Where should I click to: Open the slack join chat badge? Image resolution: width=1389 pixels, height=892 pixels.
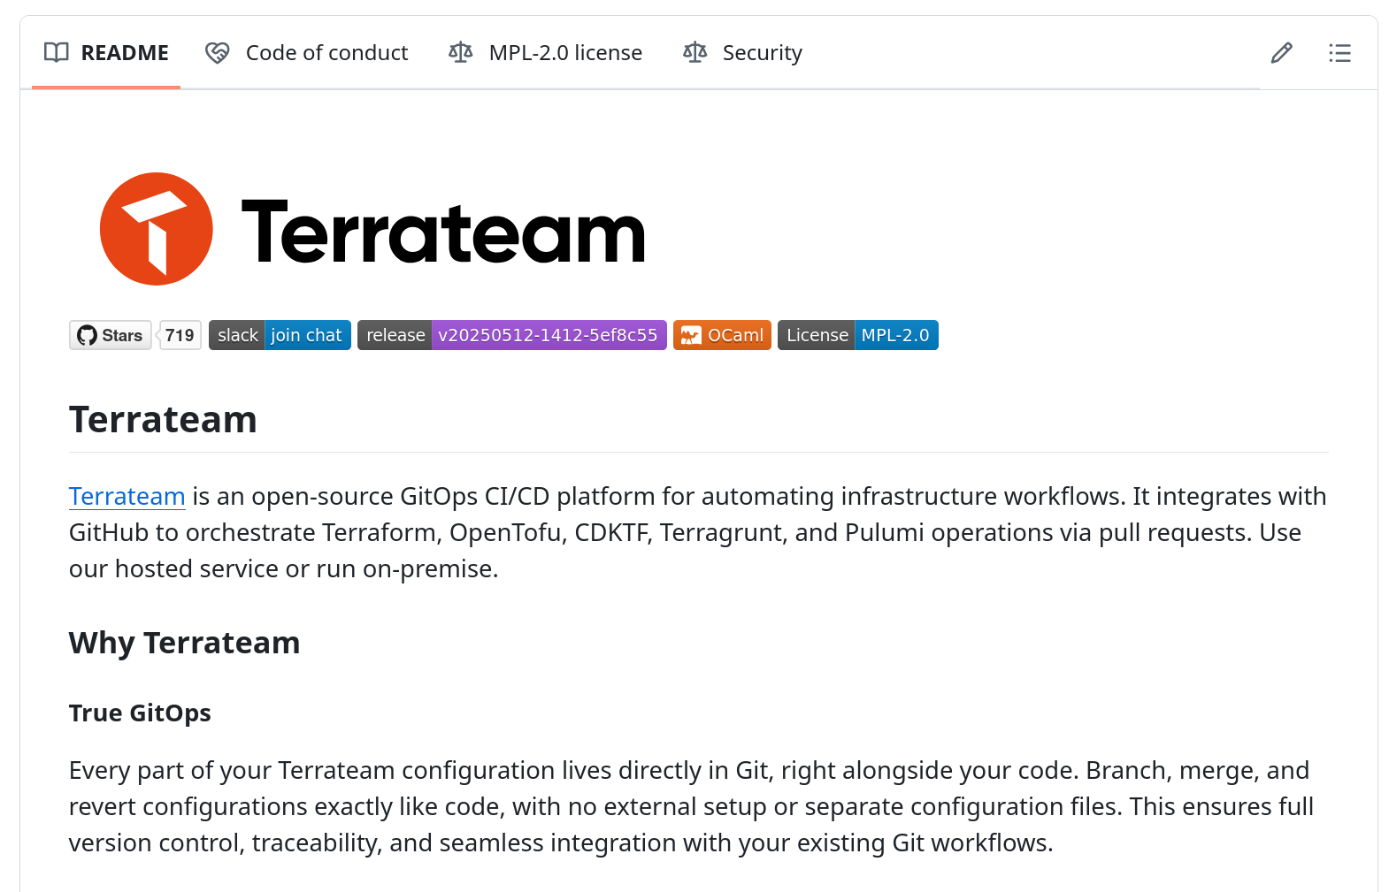click(280, 335)
